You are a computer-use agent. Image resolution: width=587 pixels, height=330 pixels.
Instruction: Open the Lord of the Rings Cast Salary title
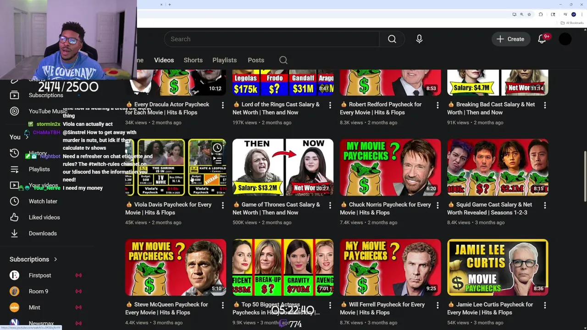click(276, 108)
